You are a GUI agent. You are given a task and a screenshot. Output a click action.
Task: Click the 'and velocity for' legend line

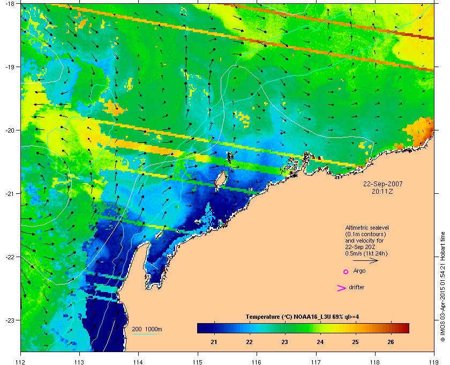pyautogui.click(x=364, y=241)
